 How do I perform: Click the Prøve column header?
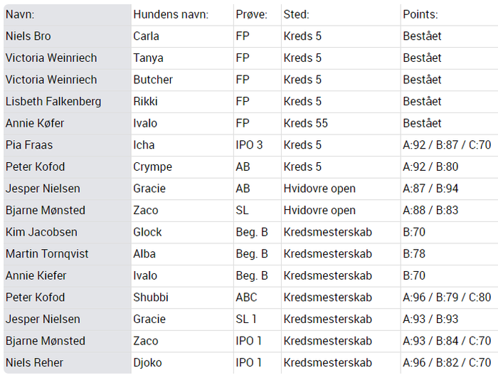click(258, 15)
